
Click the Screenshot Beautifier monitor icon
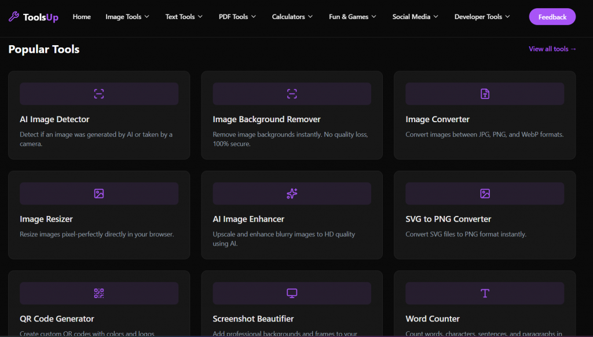292,293
